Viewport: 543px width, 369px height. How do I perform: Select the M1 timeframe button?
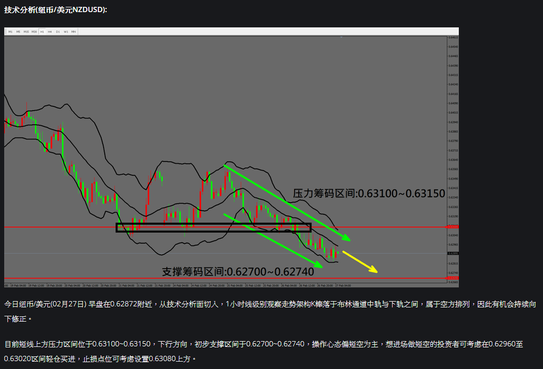(11, 32)
